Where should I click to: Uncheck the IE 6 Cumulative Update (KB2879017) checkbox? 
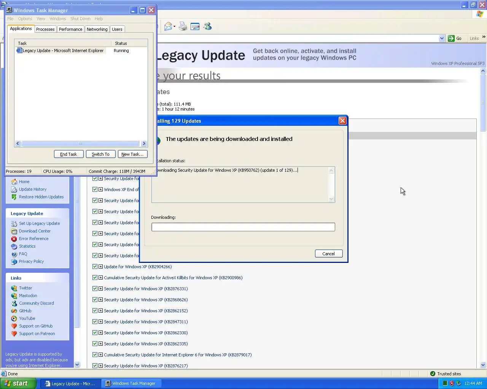95,355
